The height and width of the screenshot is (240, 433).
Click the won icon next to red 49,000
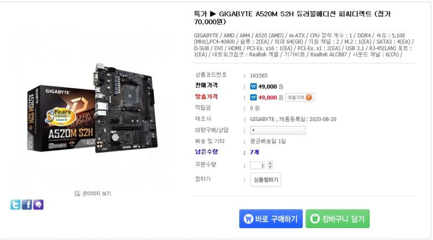253,97
